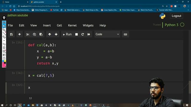
Task: Open the Online Shopping bookmark
Action: [40, 10]
